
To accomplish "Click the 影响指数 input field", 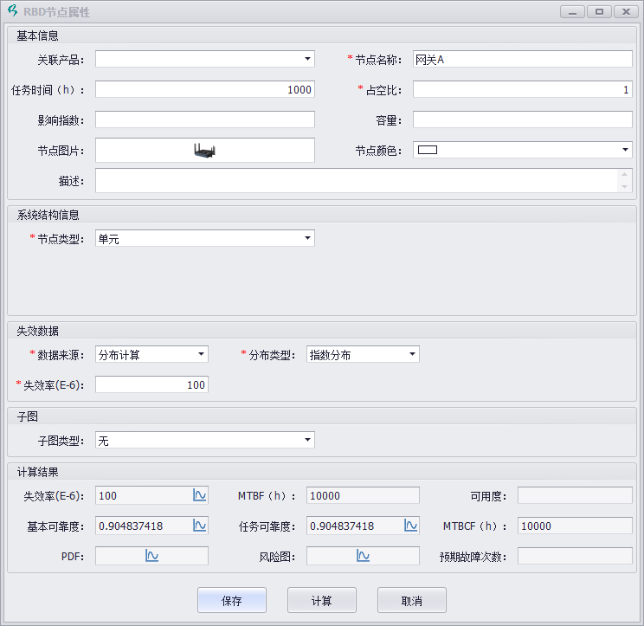I will coord(205,119).
